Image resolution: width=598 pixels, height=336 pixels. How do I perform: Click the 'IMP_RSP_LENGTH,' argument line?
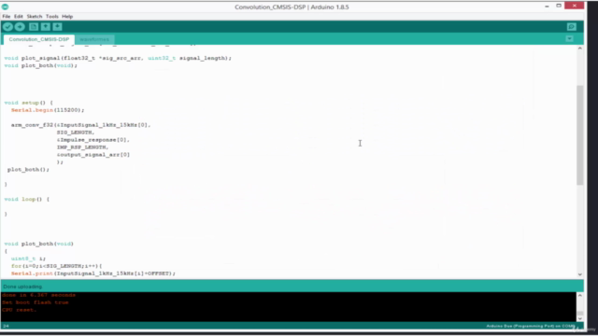coord(82,147)
